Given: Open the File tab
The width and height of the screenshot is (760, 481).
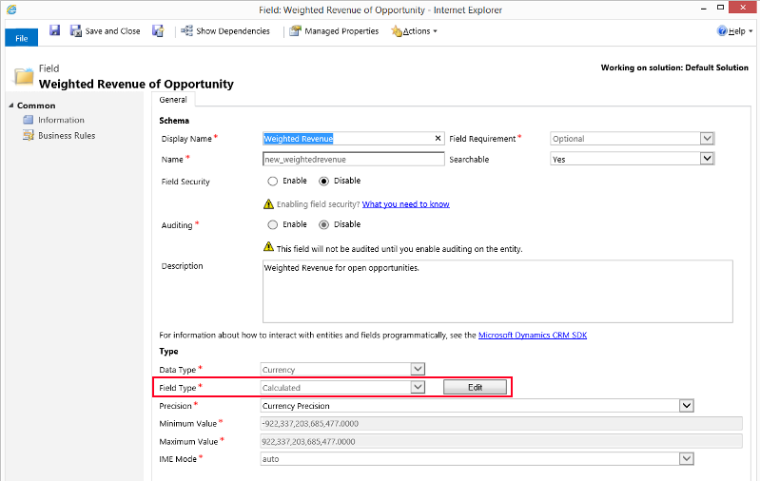Looking at the screenshot, I should click(21, 38).
